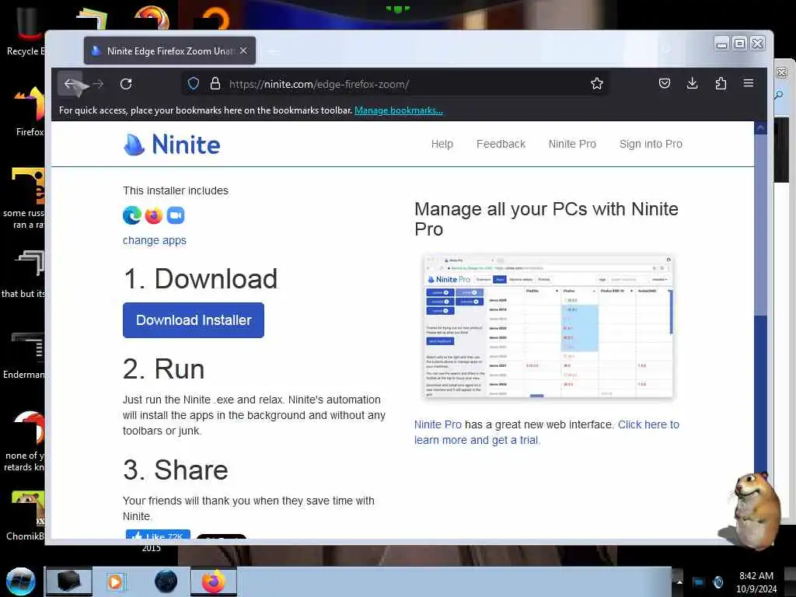The width and height of the screenshot is (796, 597).
Task: Click the Zoom app icon
Action: click(176, 215)
